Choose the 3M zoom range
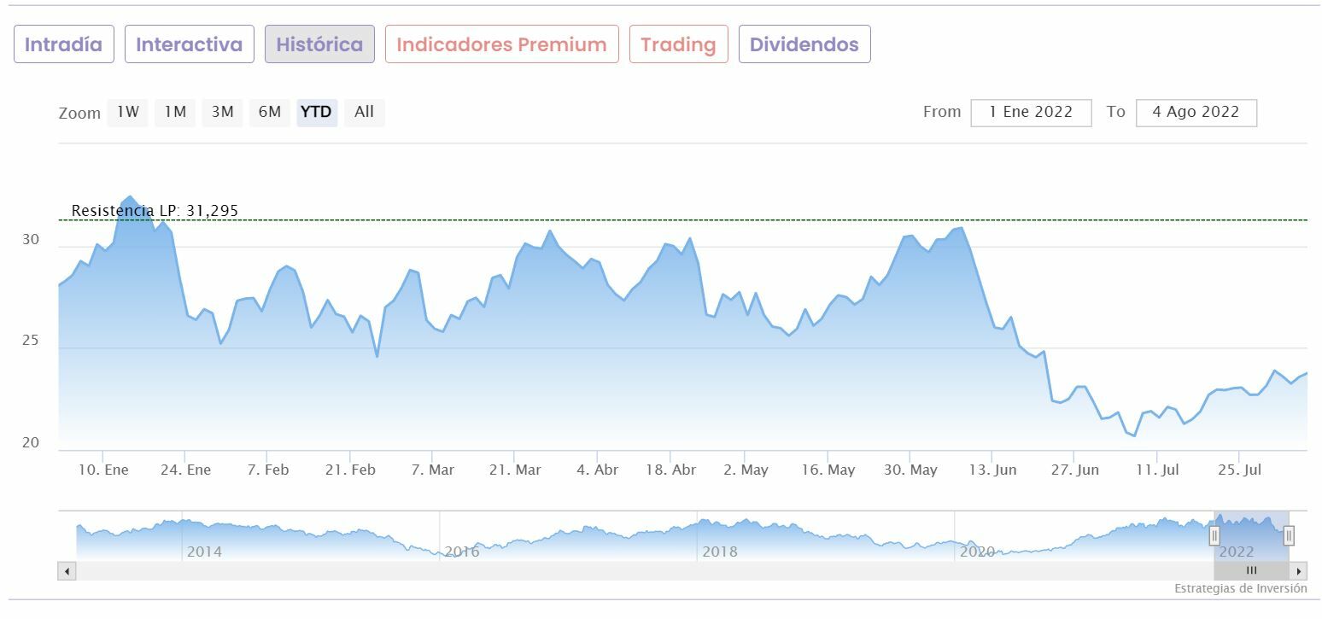The width and height of the screenshot is (1322, 619). pyautogui.click(x=222, y=112)
